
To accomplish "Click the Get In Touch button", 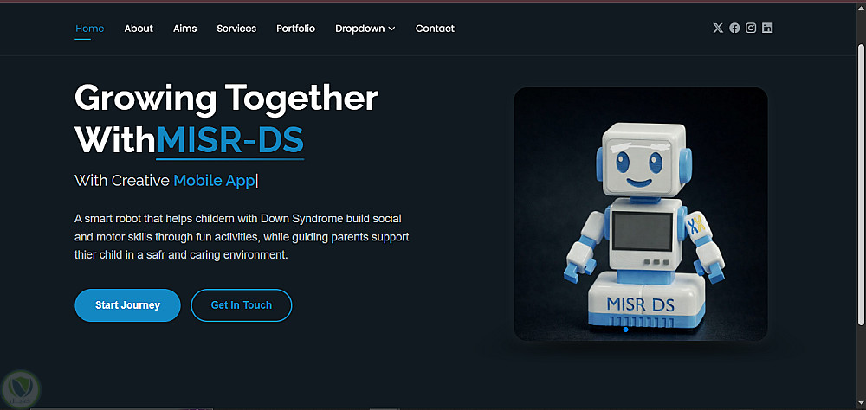I will coord(242,305).
